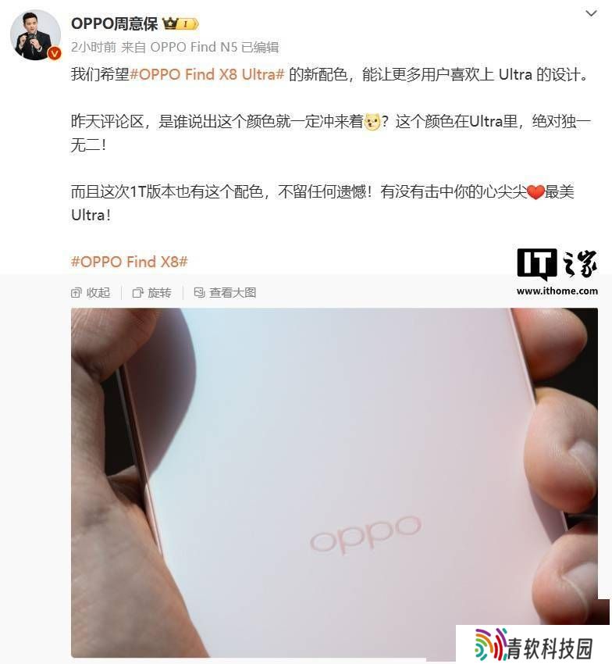This screenshot has height=664, width=612.
Task: Click the 收起 collapse icon
Action: click(x=76, y=293)
